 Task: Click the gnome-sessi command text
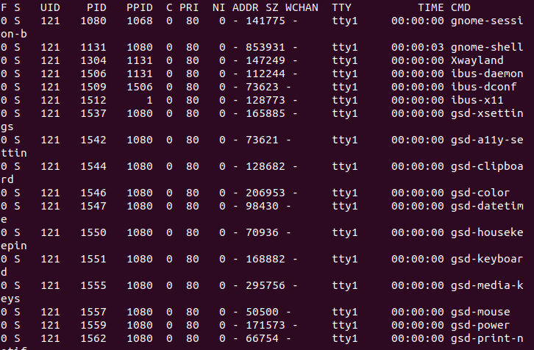tap(487, 21)
